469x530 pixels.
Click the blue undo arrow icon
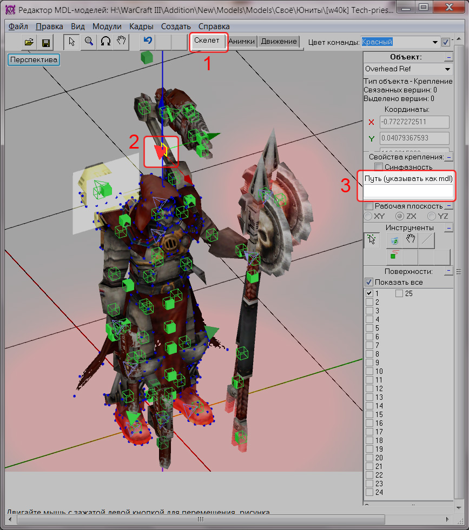(x=148, y=42)
